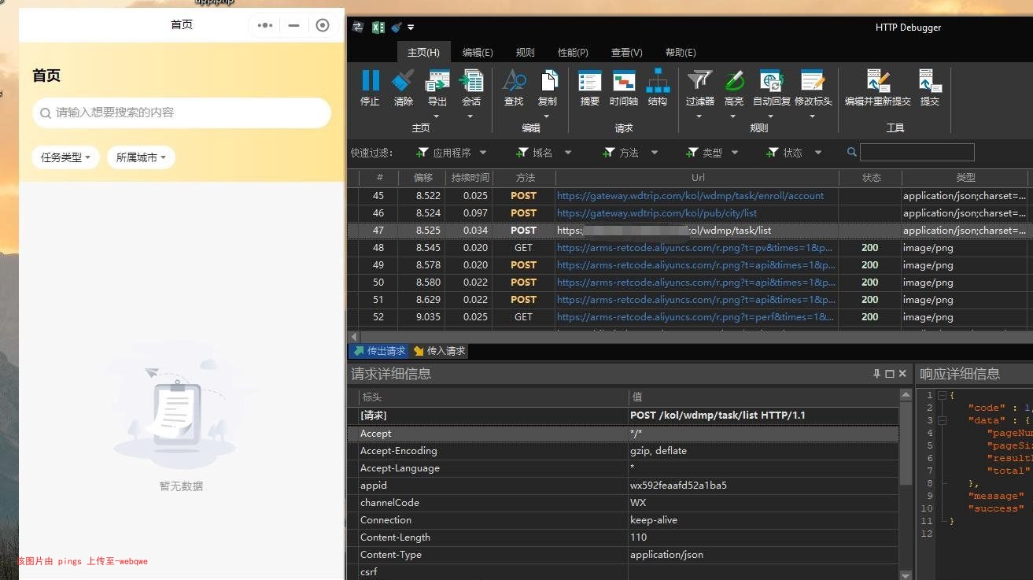This screenshot has width=1033, height=580.
Task: Click the 持续时间 column header
Action: pos(469,177)
